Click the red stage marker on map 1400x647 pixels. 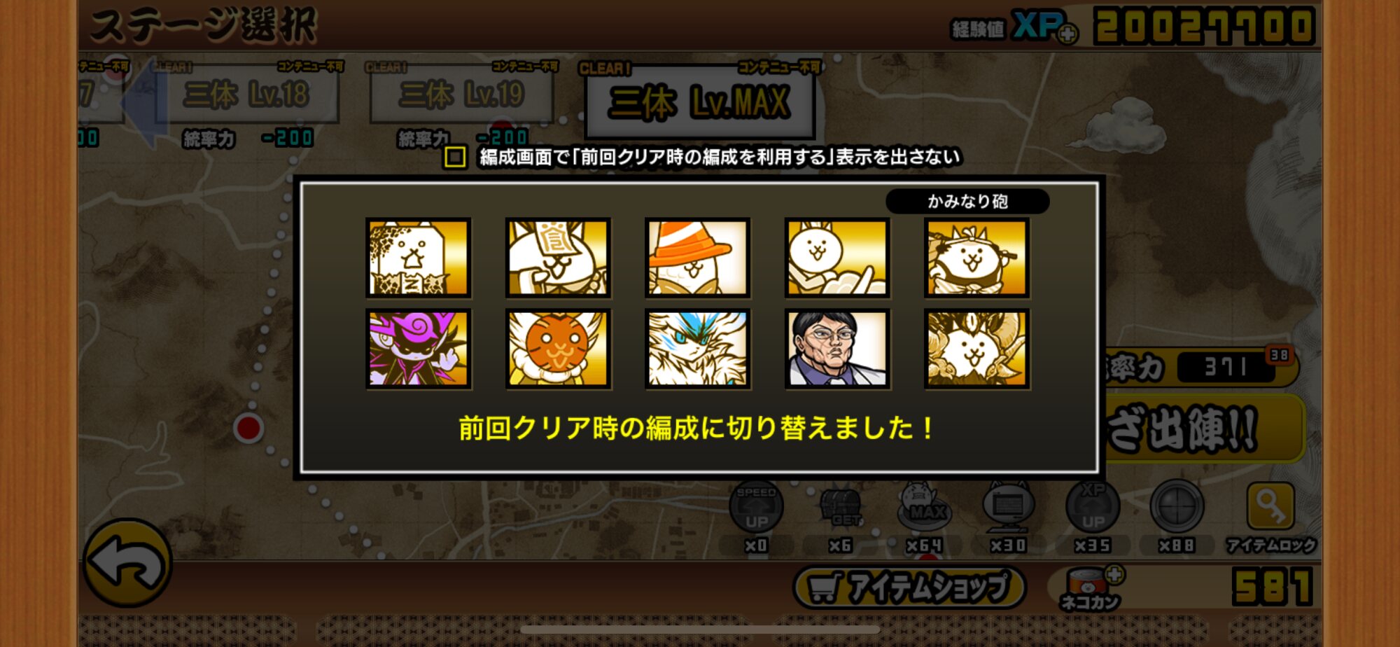(x=248, y=428)
